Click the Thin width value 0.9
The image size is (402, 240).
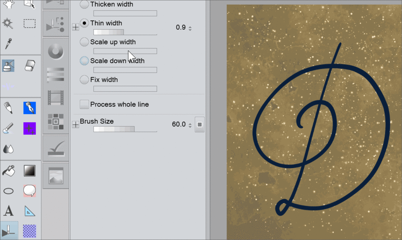click(x=181, y=27)
